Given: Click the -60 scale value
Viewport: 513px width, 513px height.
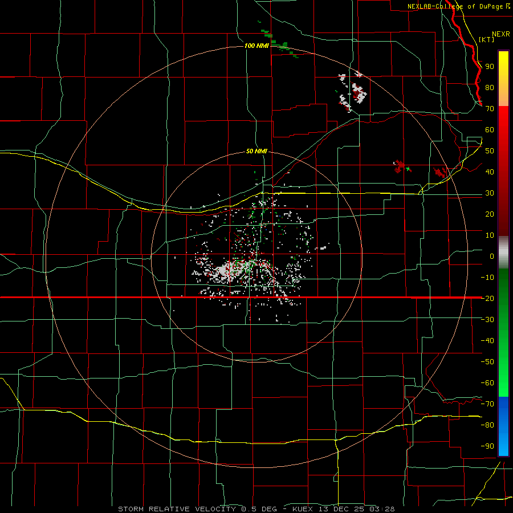Looking at the screenshot, I should (487, 383).
